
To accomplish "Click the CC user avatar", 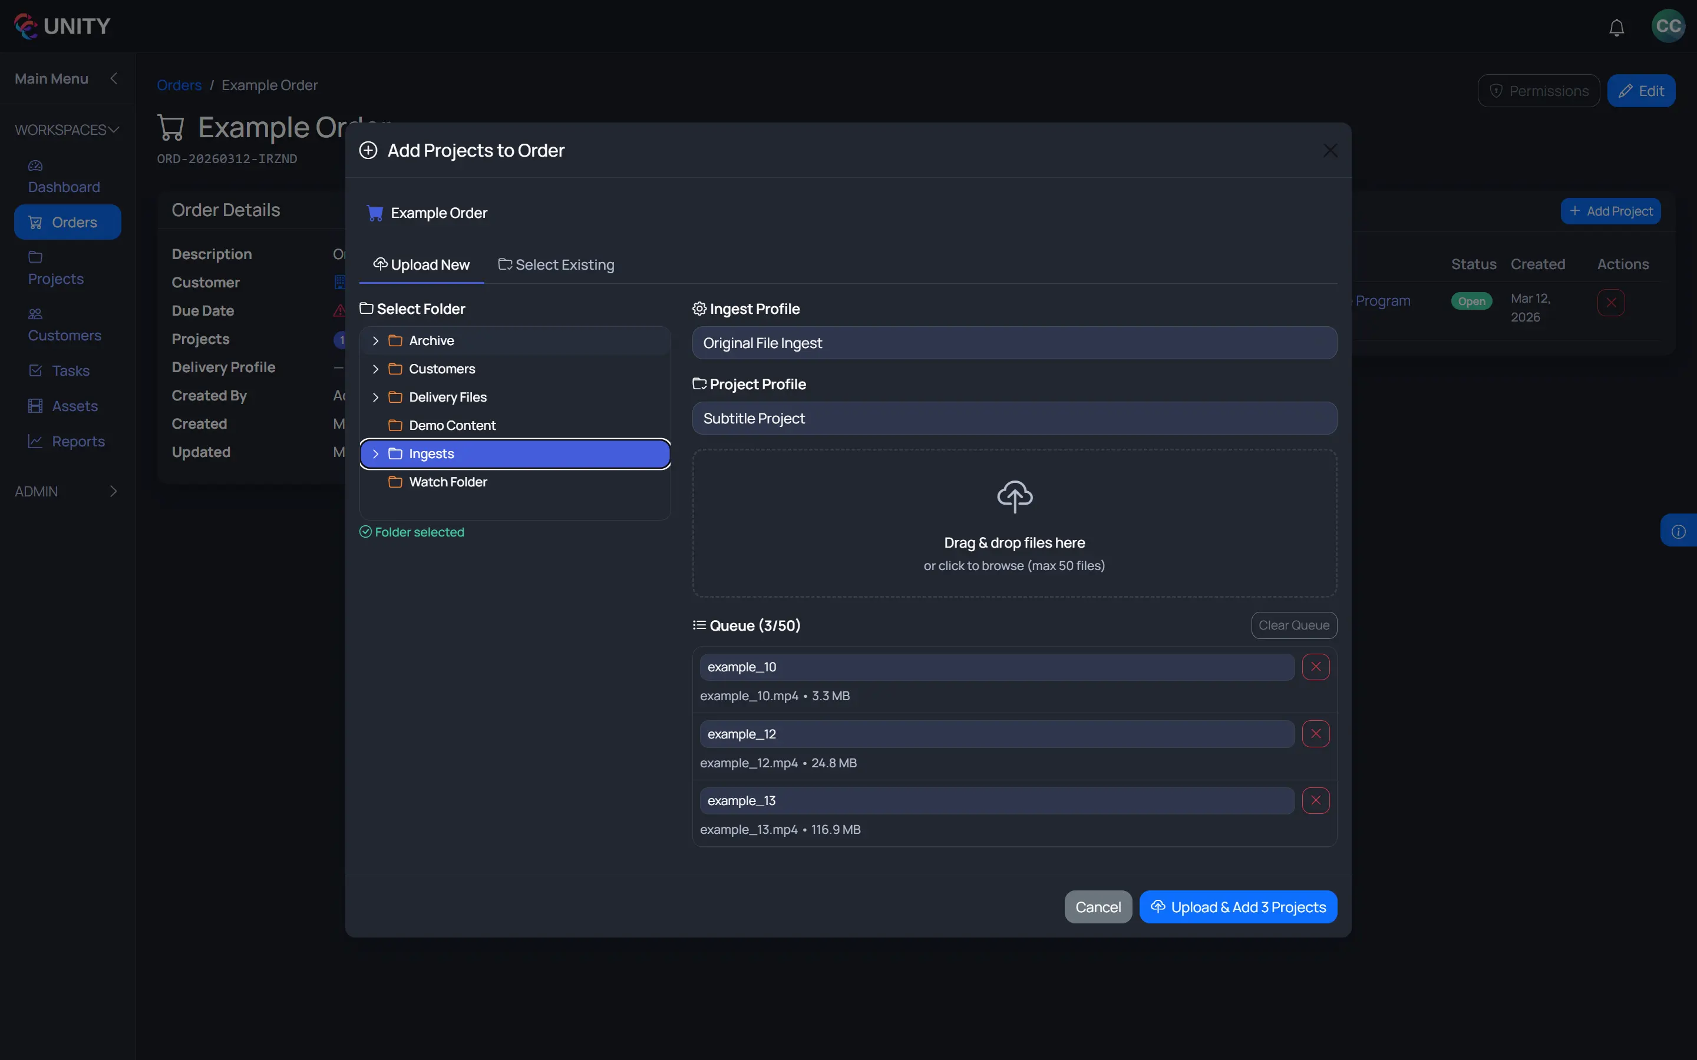I will click(x=1667, y=26).
